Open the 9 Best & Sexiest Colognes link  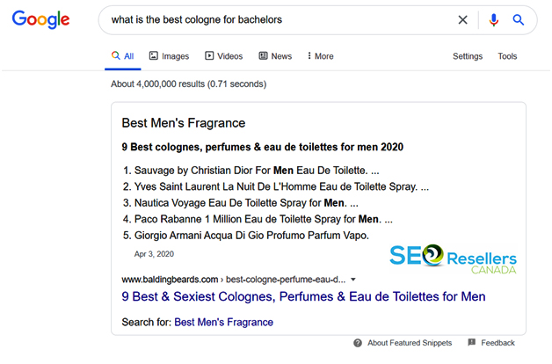click(x=303, y=296)
